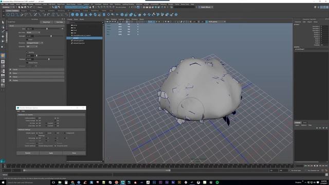The height and width of the screenshot is (185, 329).
Task: Click the playback range slider bar
Action: point(97,171)
